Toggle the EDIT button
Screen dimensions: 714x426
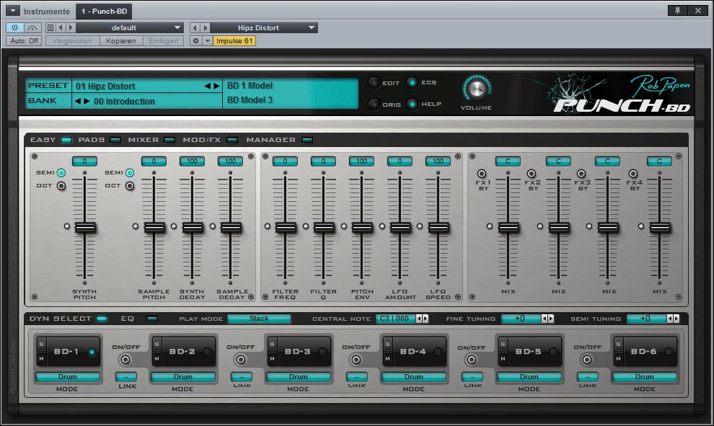(x=374, y=82)
